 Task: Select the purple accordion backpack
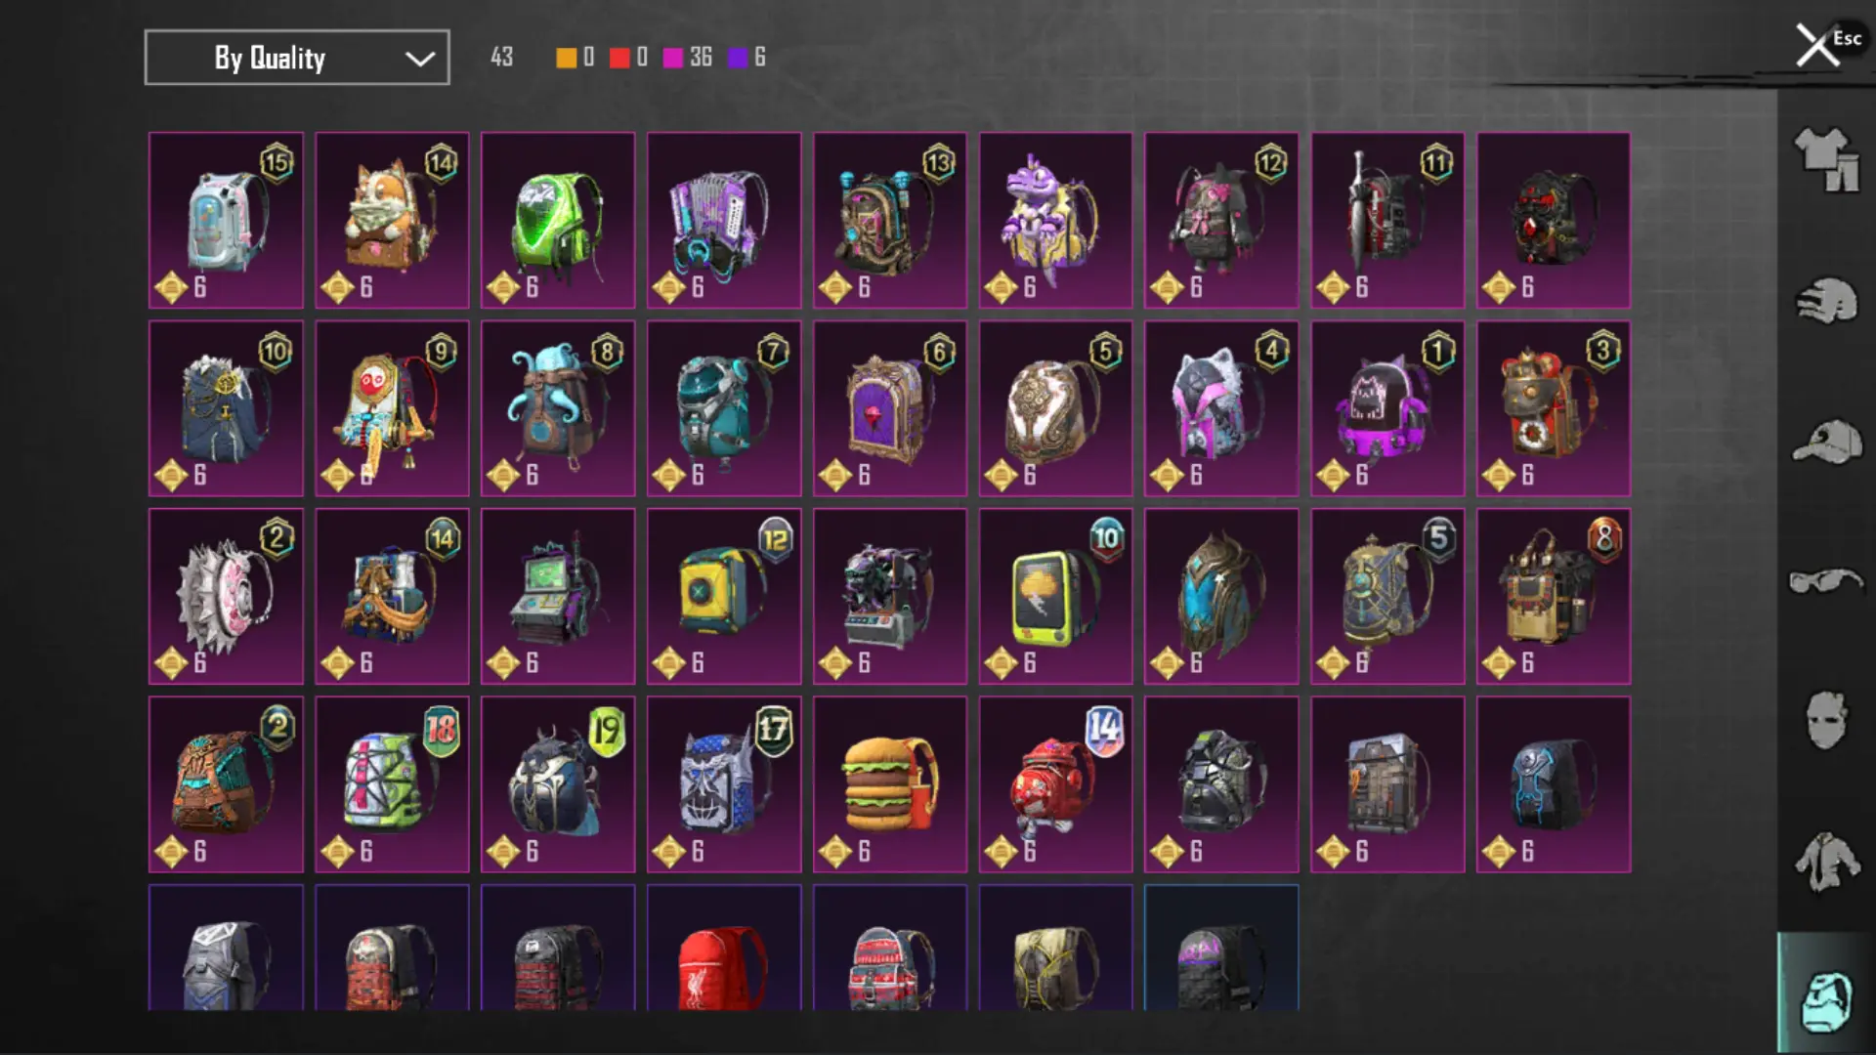(724, 221)
